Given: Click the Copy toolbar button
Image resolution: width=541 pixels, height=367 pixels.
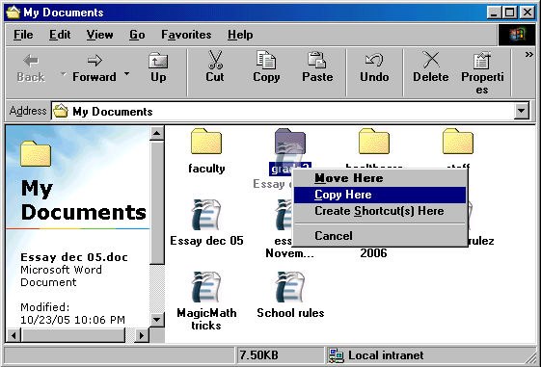Looking at the screenshot, I should point(266,67).
